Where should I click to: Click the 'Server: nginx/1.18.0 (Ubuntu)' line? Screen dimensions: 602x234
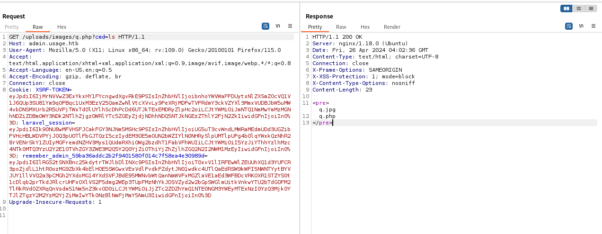pyautogui.click(x=360, y=43)
